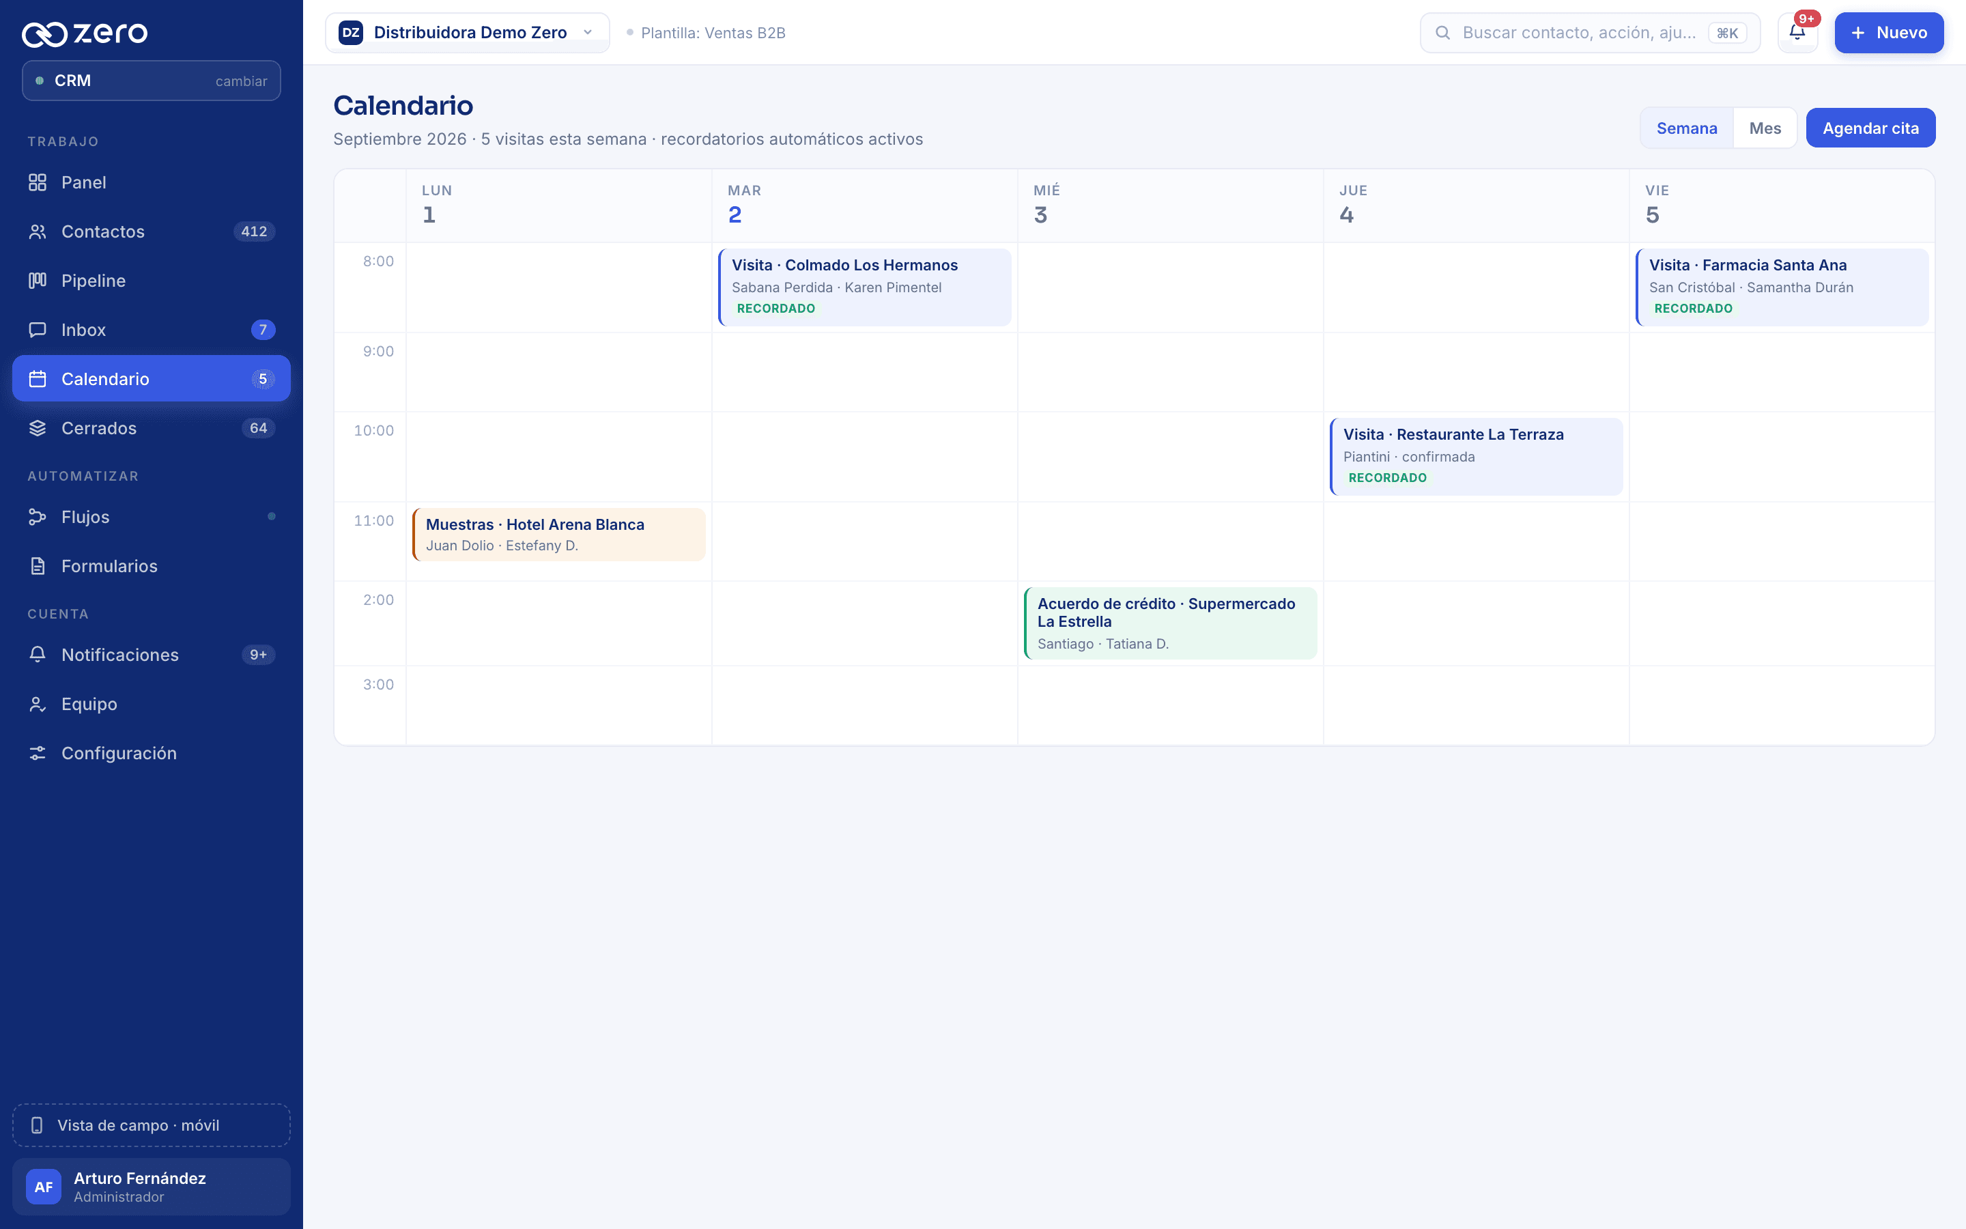The image size is (1966, 1229).
Task: Select the Pipeline kanban icon
Action: [38, 281]
